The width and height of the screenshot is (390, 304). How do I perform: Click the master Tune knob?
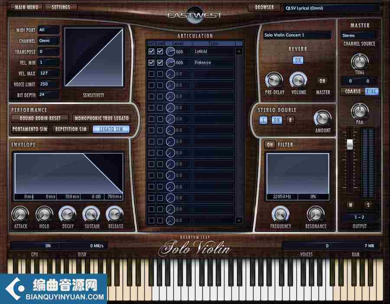coord(359,62)
